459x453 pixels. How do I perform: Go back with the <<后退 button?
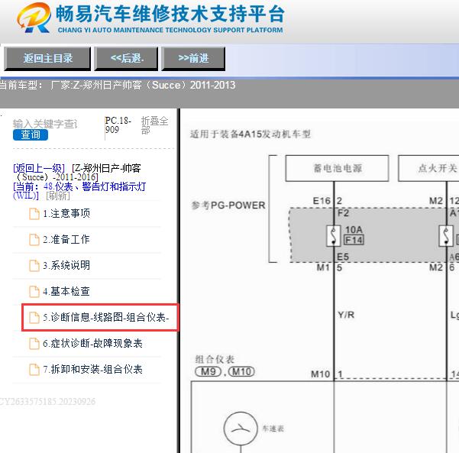click(126, 59)
